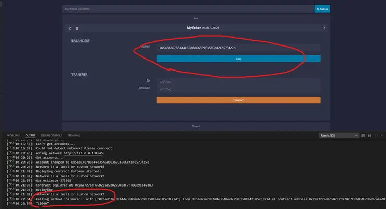Select the 'Account changed to' log line
The width and height of the screenshot is (386, 209).
pyautogui.click(x=78, y=162)
